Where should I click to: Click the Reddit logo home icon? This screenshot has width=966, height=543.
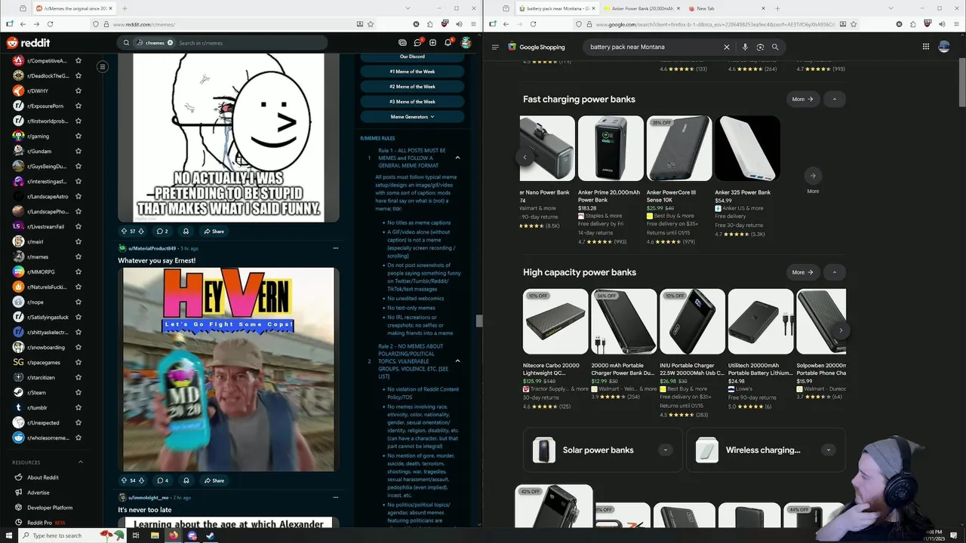click(x=28, y=43)
